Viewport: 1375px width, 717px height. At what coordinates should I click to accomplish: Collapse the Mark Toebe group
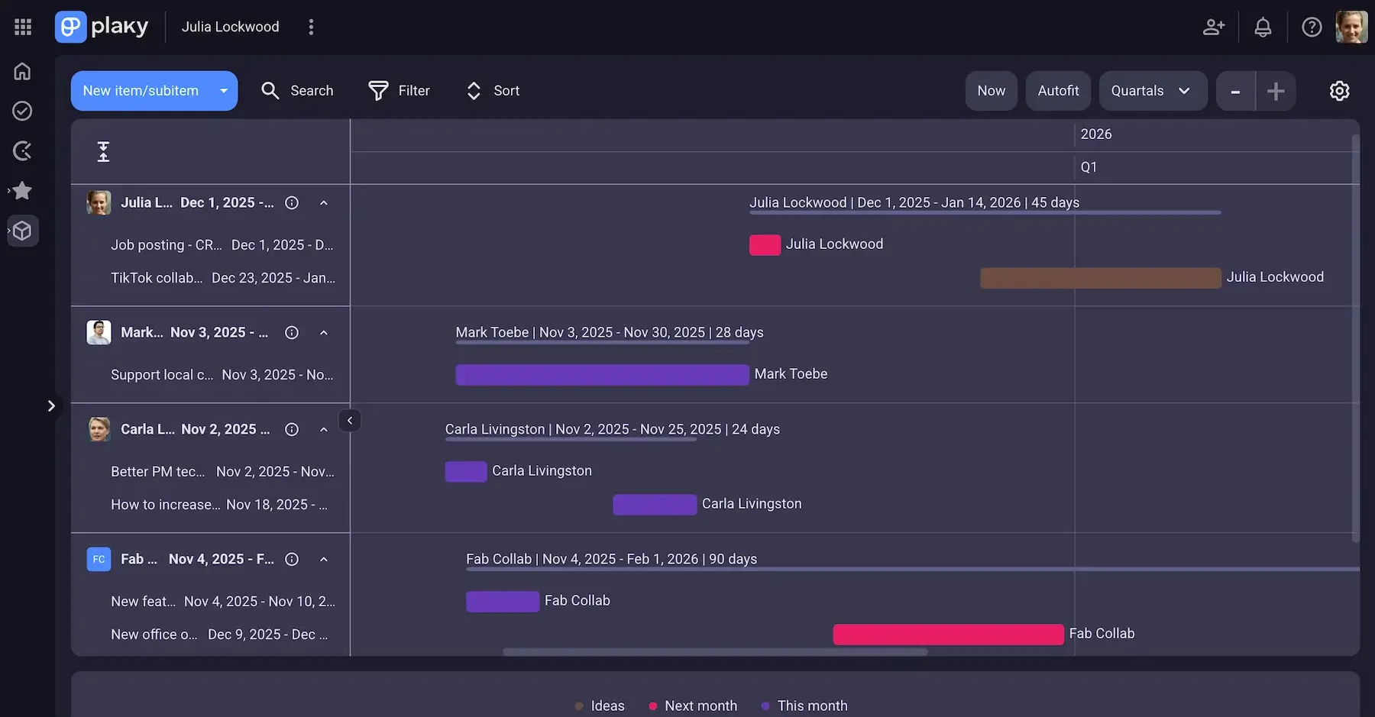pos(324,333)
